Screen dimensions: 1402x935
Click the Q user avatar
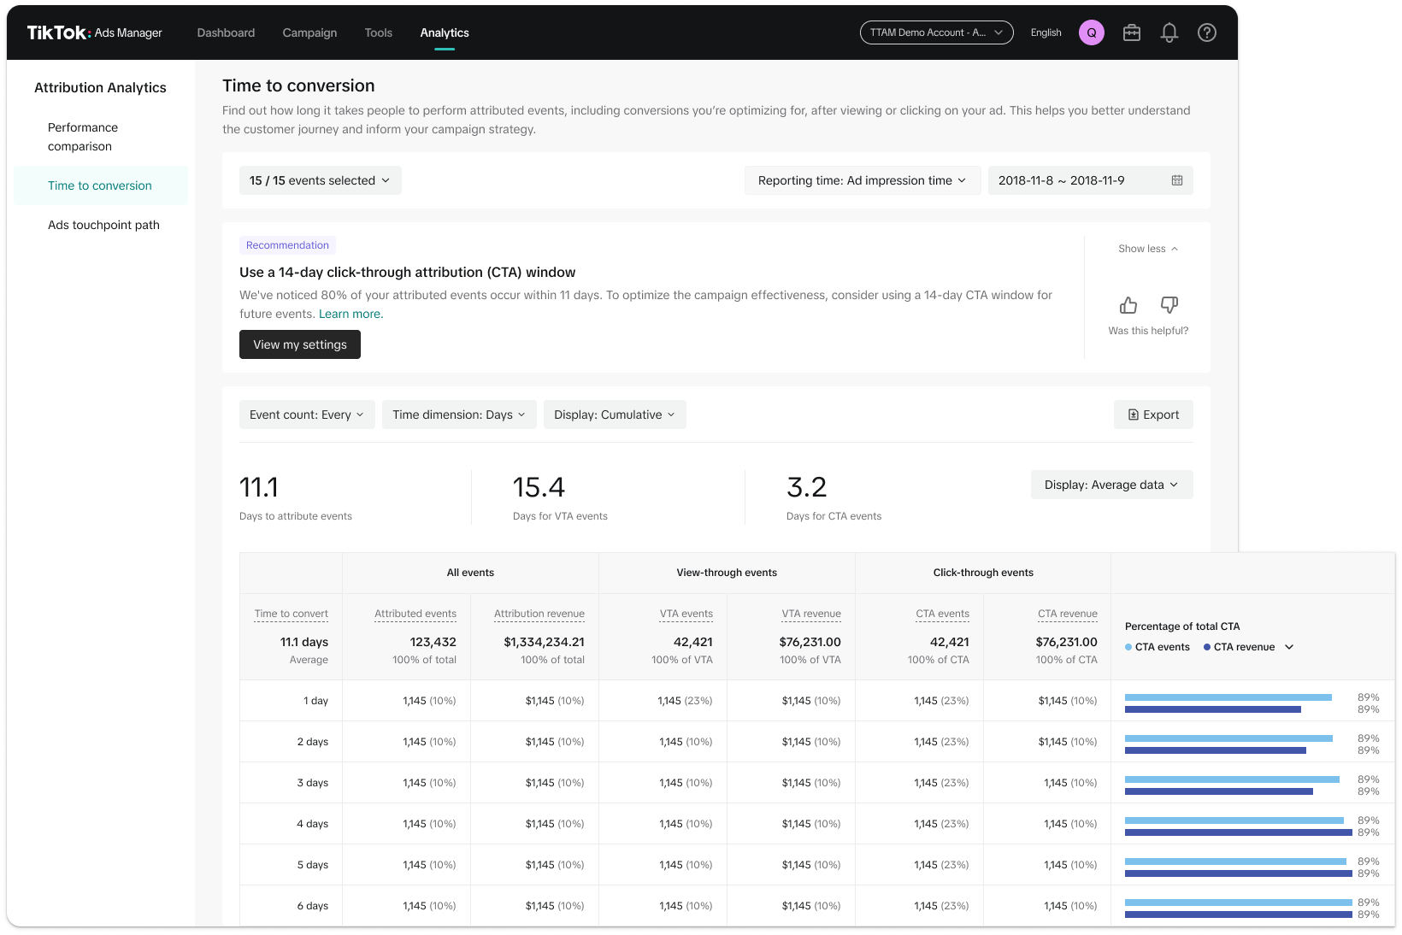pos(1091,32)
